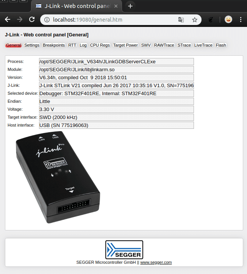The image size is (247, 274).
Task: Follow the www.segger.com link
Action: (156, 262)
